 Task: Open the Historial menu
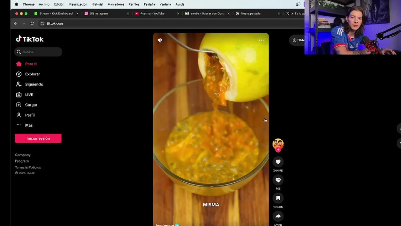tap(97, 4)
